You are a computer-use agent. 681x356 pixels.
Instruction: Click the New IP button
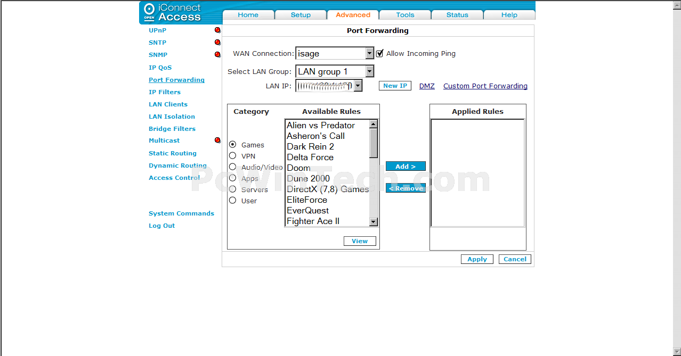coord(395,86)
